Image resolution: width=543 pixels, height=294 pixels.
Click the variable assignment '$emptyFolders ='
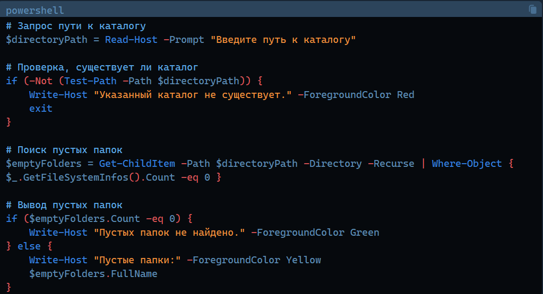[x=49, y=163]
